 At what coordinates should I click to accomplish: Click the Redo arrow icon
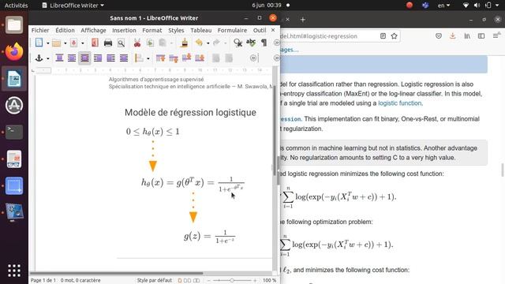click(216, 42)
